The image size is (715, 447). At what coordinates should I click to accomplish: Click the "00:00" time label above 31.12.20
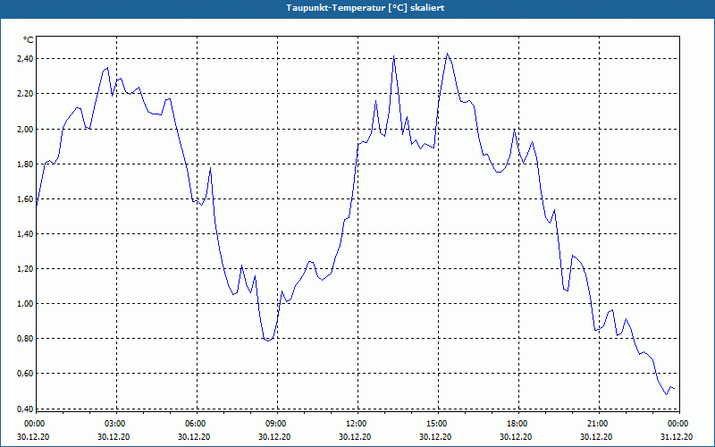tap(677, 424)
